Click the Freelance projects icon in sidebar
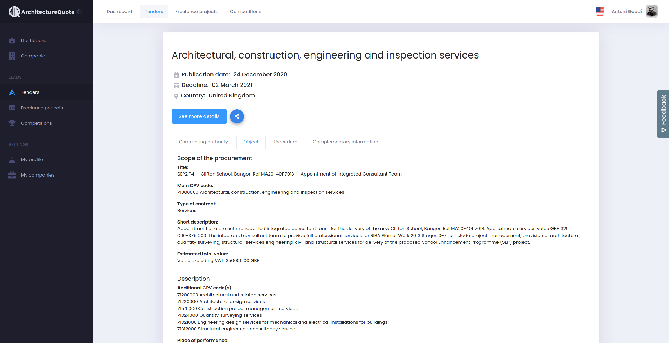This screenshot has height=343, width=669. 12,108
